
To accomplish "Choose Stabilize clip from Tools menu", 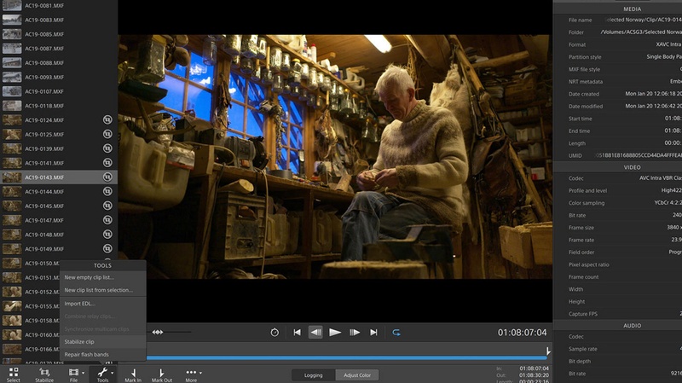I will 79,341.
